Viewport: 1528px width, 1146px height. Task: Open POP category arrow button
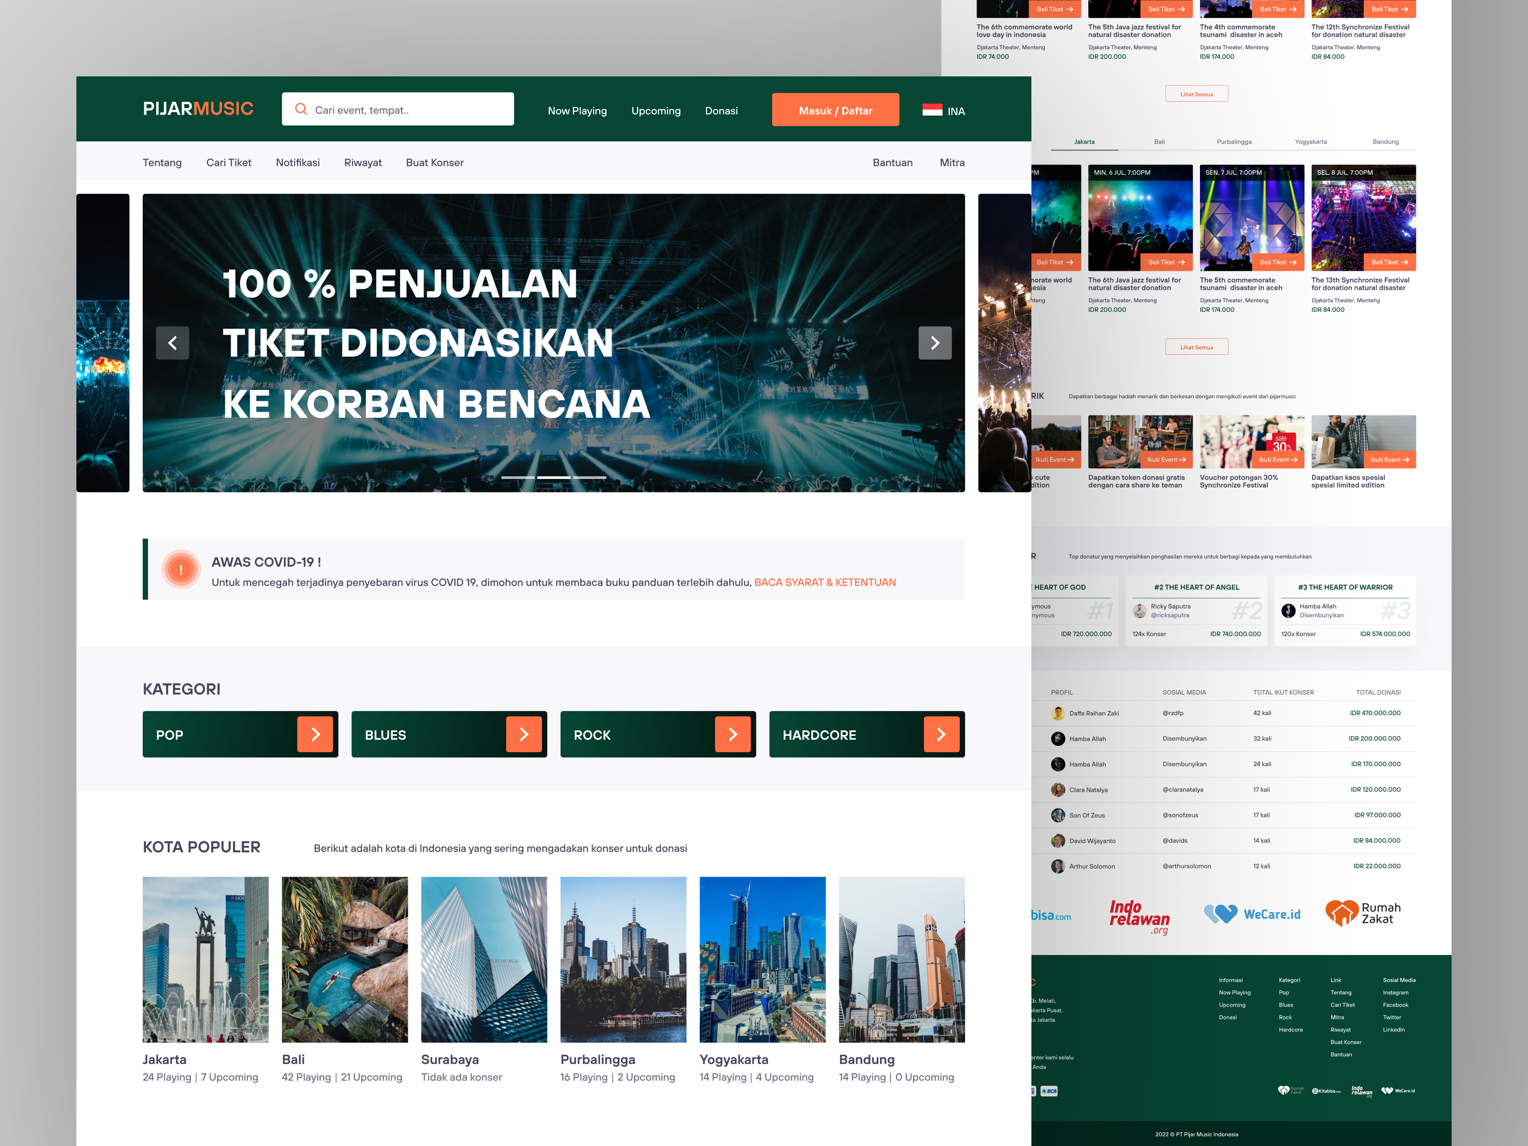point(315,734)
